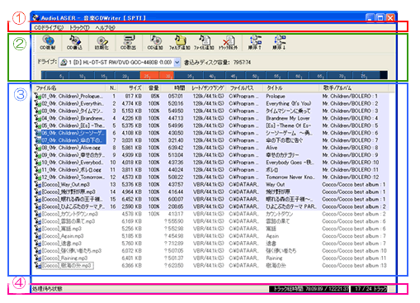Image resolution: width=420 pixels, height=303 pixels.
Task: Sort by the 時間 column header
Action: coord(174,88)
